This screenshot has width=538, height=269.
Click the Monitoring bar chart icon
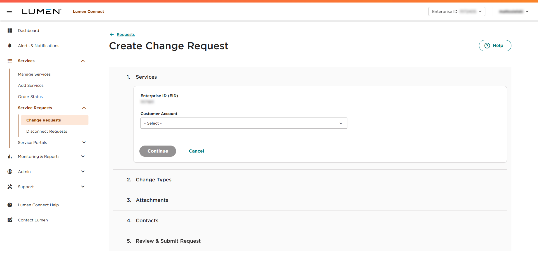(10, 156)
